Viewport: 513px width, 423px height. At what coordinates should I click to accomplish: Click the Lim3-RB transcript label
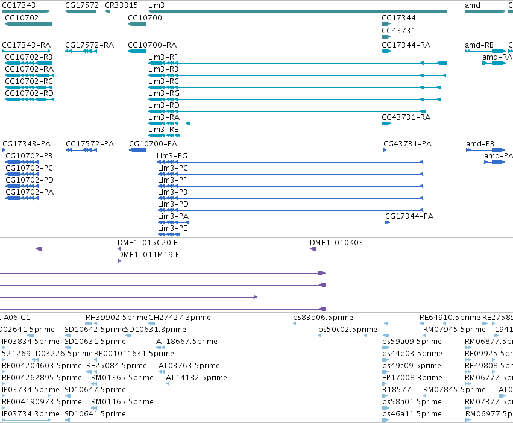point(163,69)
